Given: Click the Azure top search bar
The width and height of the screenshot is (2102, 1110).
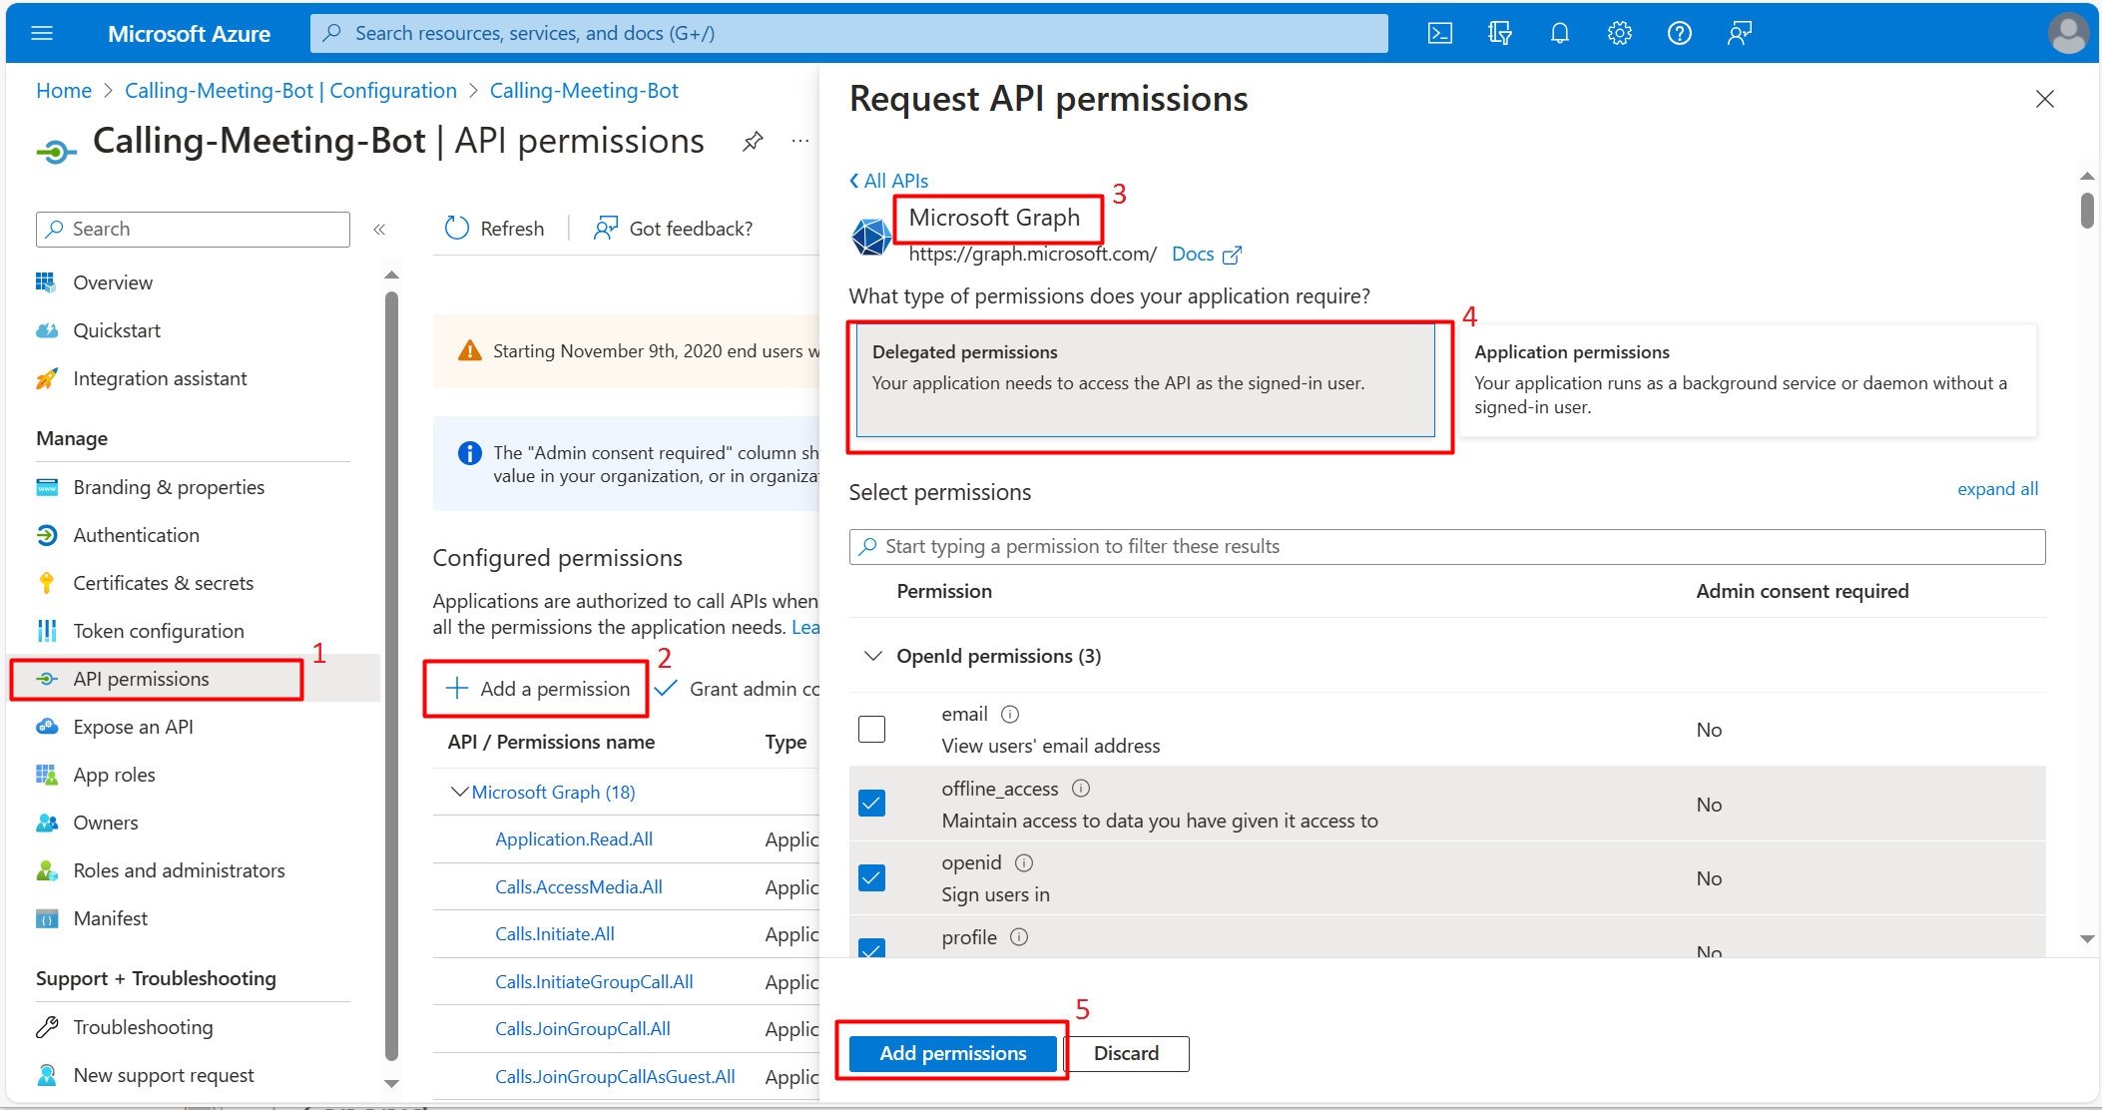Looking at the screenshot, I should [x=848, y=33].
